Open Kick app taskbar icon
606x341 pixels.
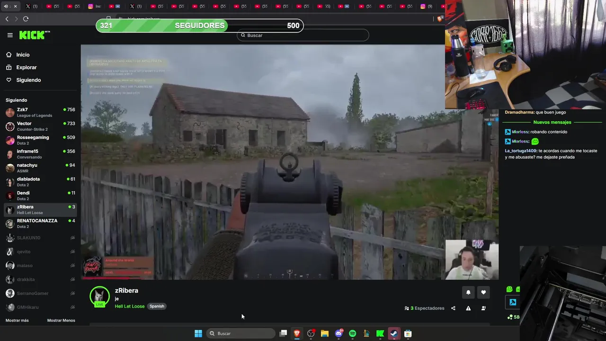click(380, 333)
